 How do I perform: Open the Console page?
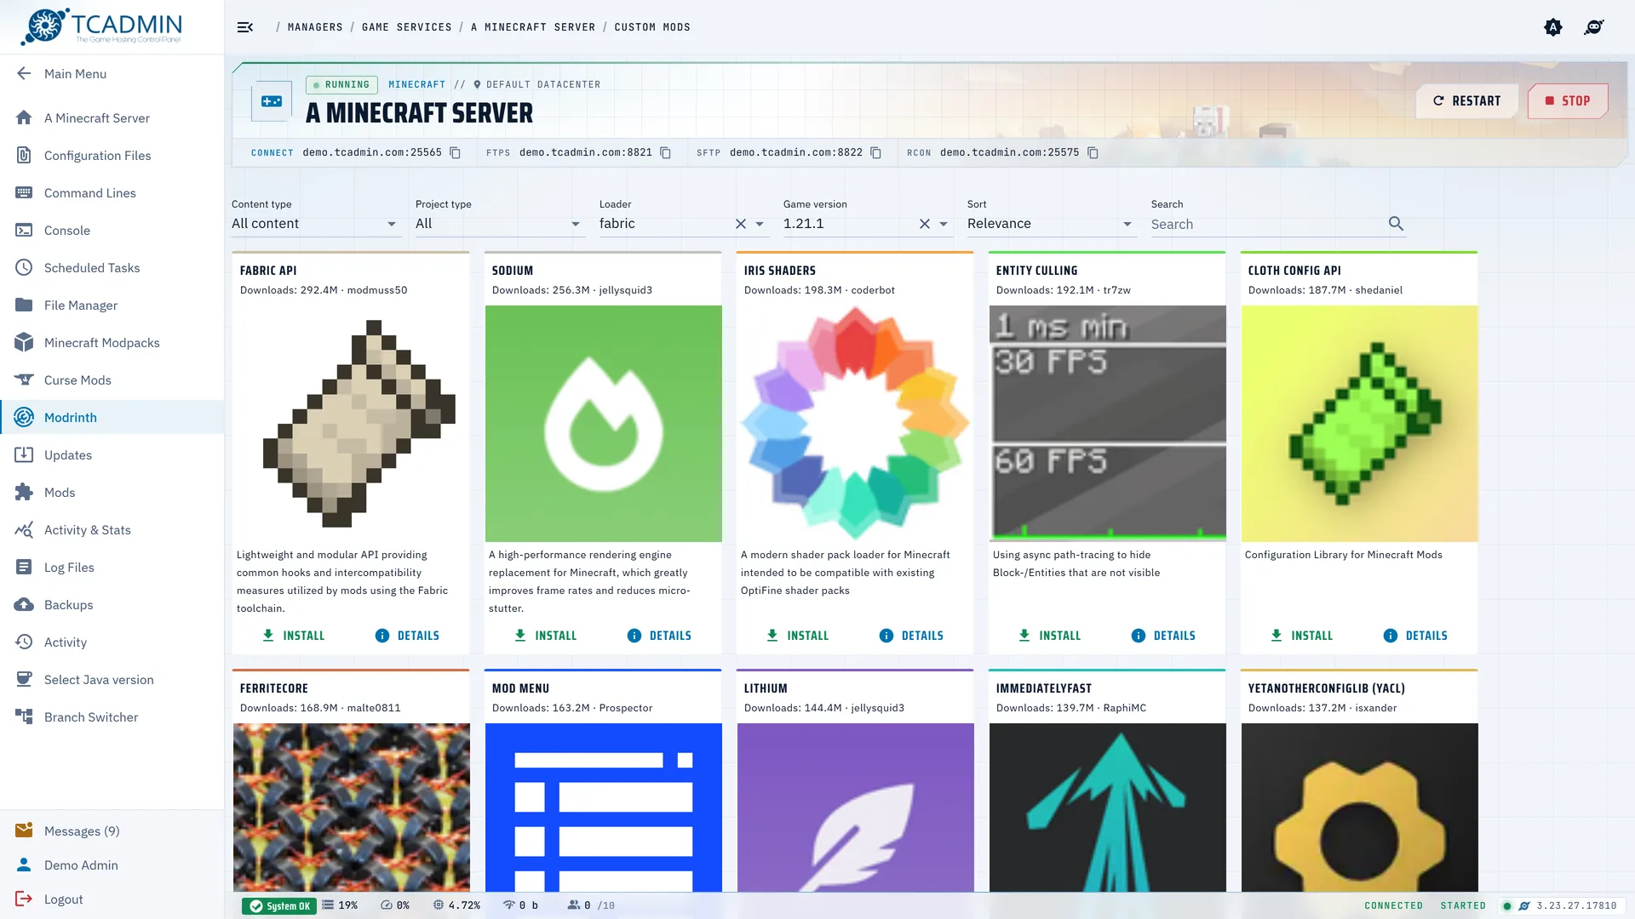112,231
